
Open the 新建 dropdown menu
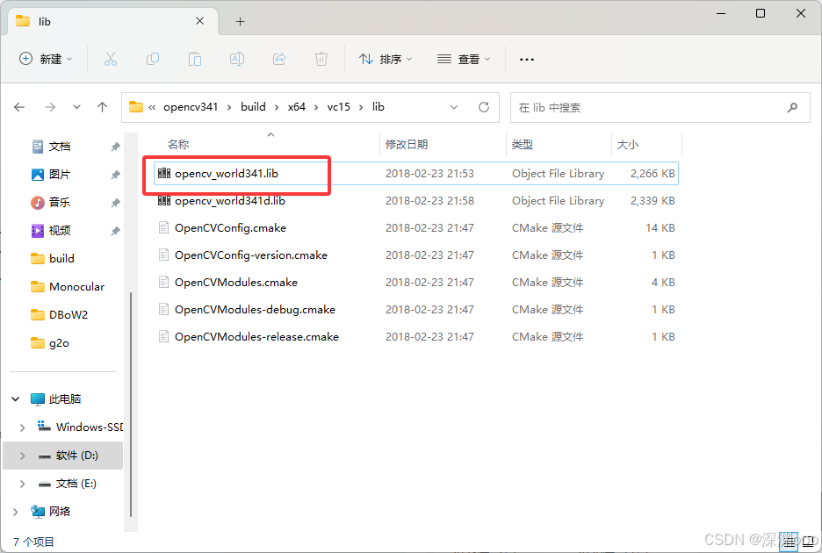(x=46, y=59)
